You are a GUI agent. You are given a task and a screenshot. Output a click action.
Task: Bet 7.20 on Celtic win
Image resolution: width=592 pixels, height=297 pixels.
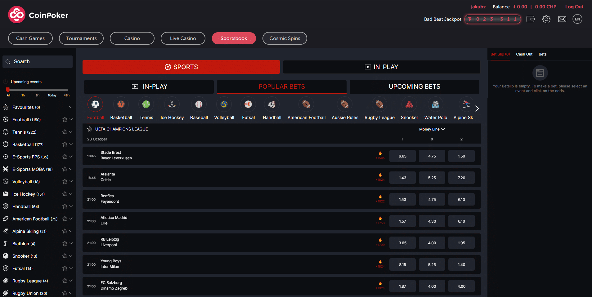tap(461, 178)
